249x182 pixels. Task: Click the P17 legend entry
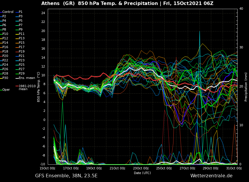(x=21, y=47)
